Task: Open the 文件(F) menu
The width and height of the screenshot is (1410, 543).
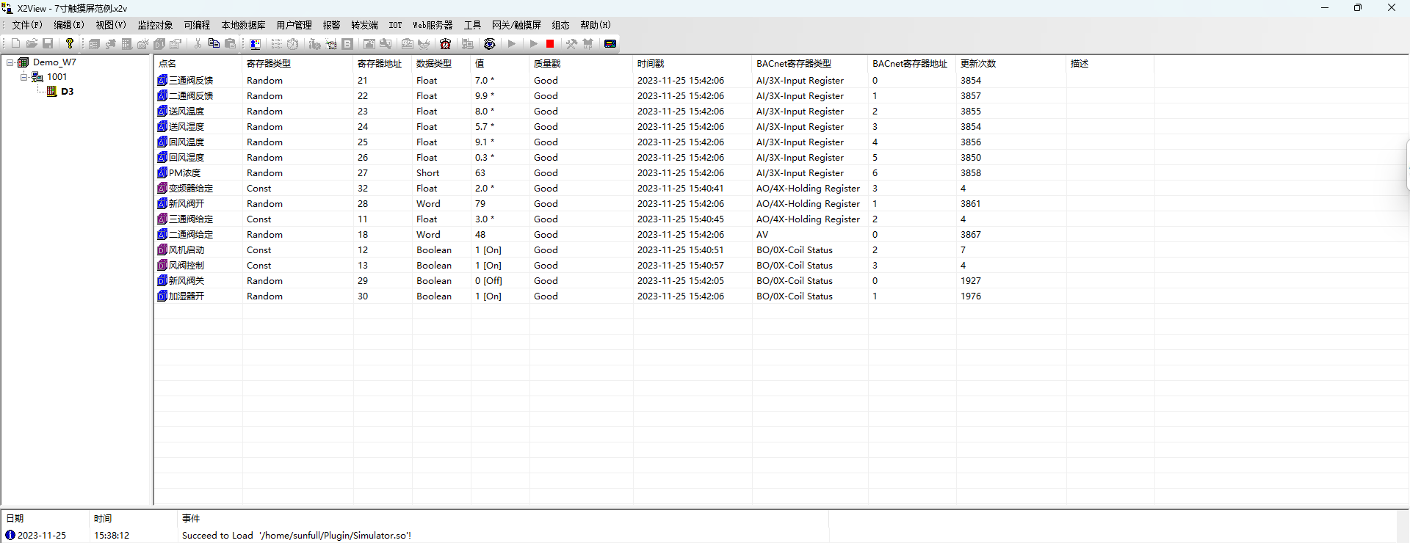Action: point(27,25)
